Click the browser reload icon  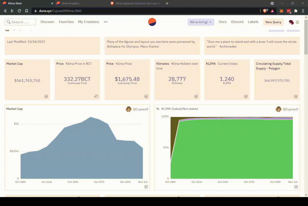tap(19, 11)
